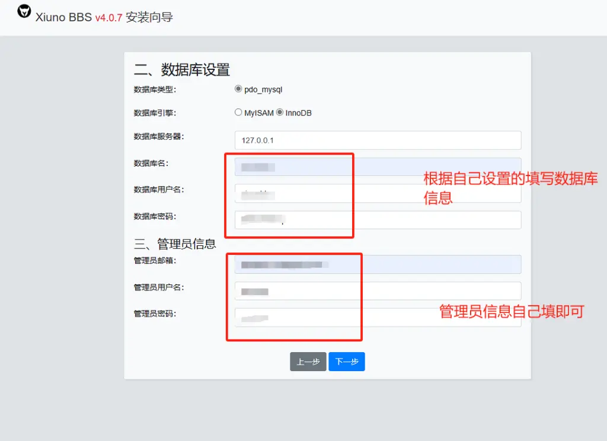Click the 数据库名 input field
Screen dimensions: 607x441
pyautogui.click(x=378, y=167)
